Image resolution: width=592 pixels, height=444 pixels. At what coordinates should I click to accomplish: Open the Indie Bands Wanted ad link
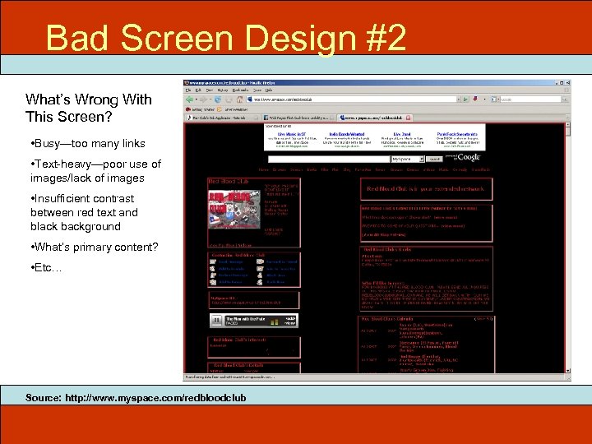coord(347,134)
